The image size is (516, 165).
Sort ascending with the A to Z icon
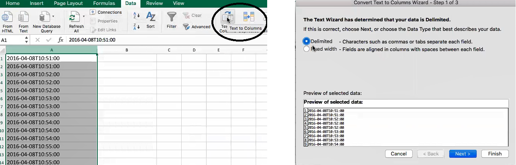137,16
